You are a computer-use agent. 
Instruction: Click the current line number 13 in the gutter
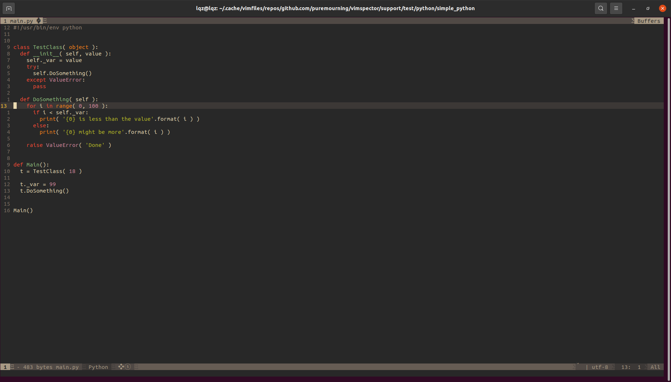click(4, 106)
